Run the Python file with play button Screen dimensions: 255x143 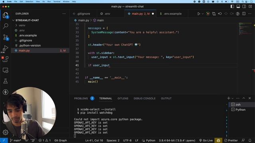point(198,14)
